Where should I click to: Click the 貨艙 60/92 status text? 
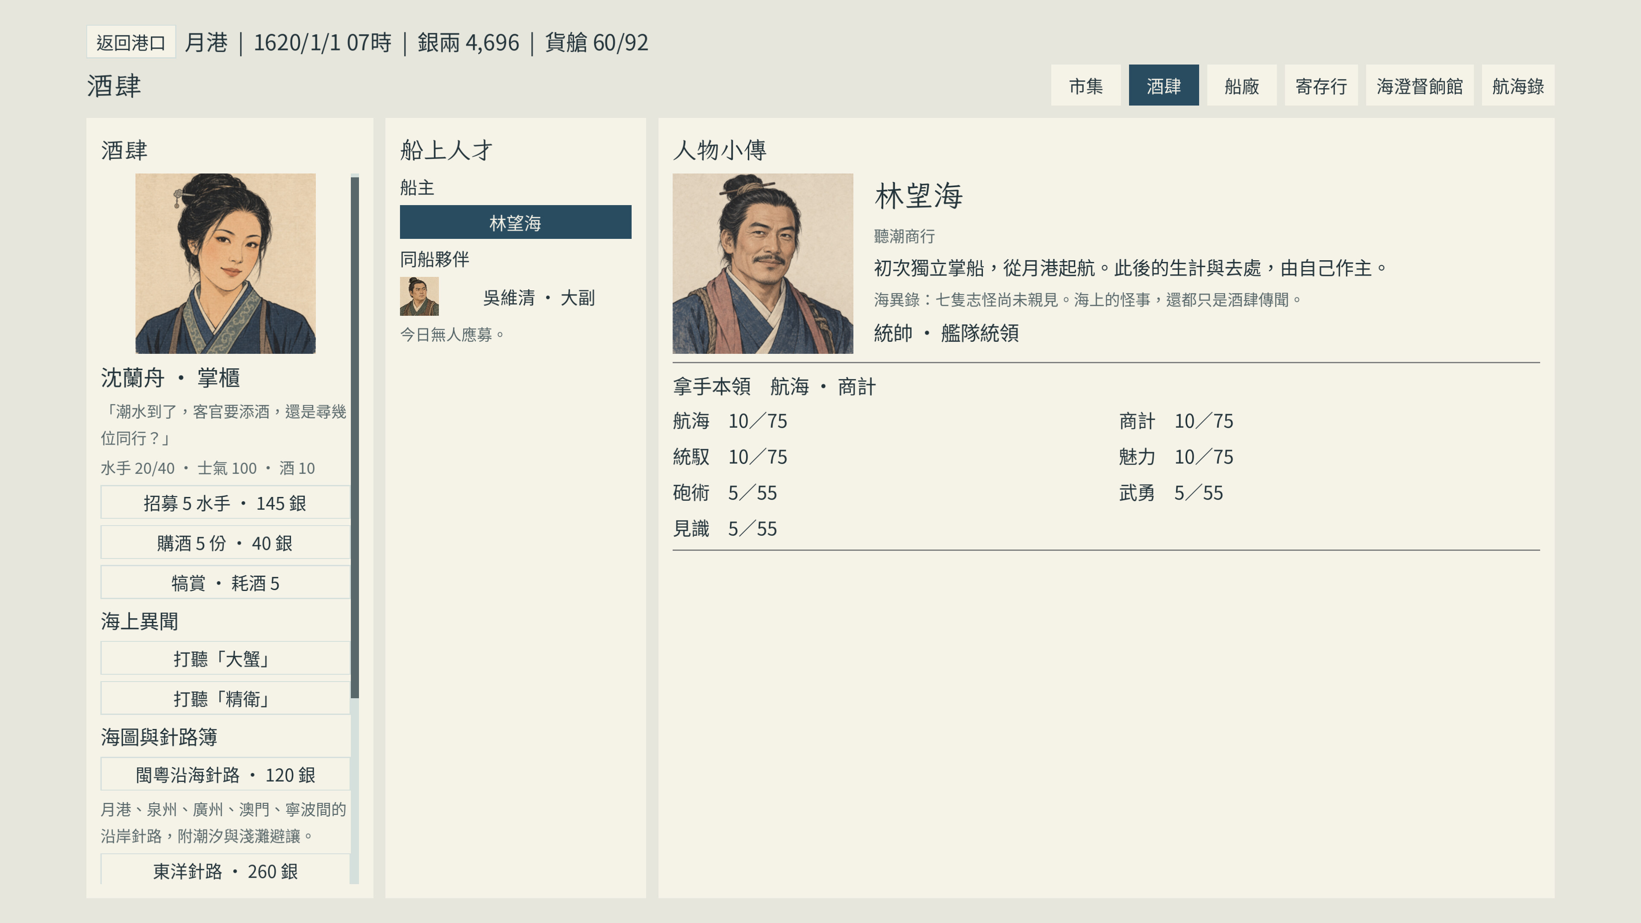tap(596, 43)
